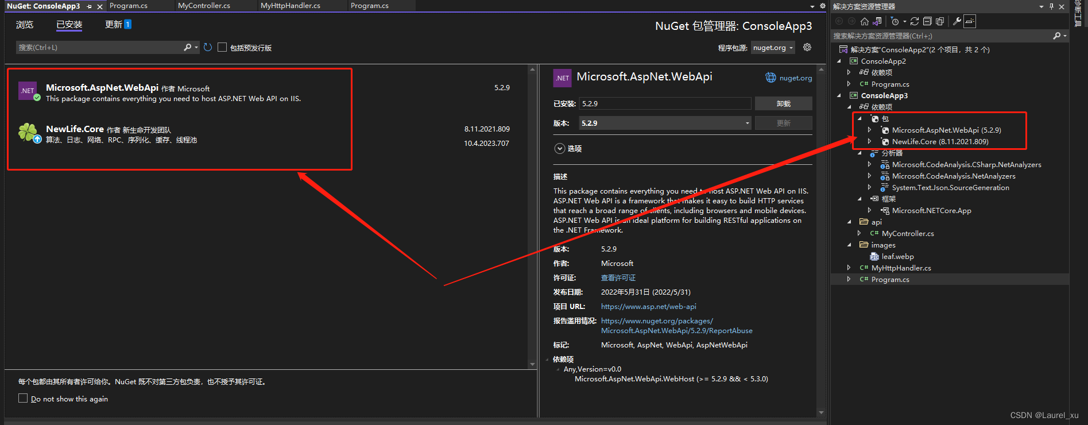
Task: Open the 版本 5.2.9 version dropdown
Action: tap(665, 123)
